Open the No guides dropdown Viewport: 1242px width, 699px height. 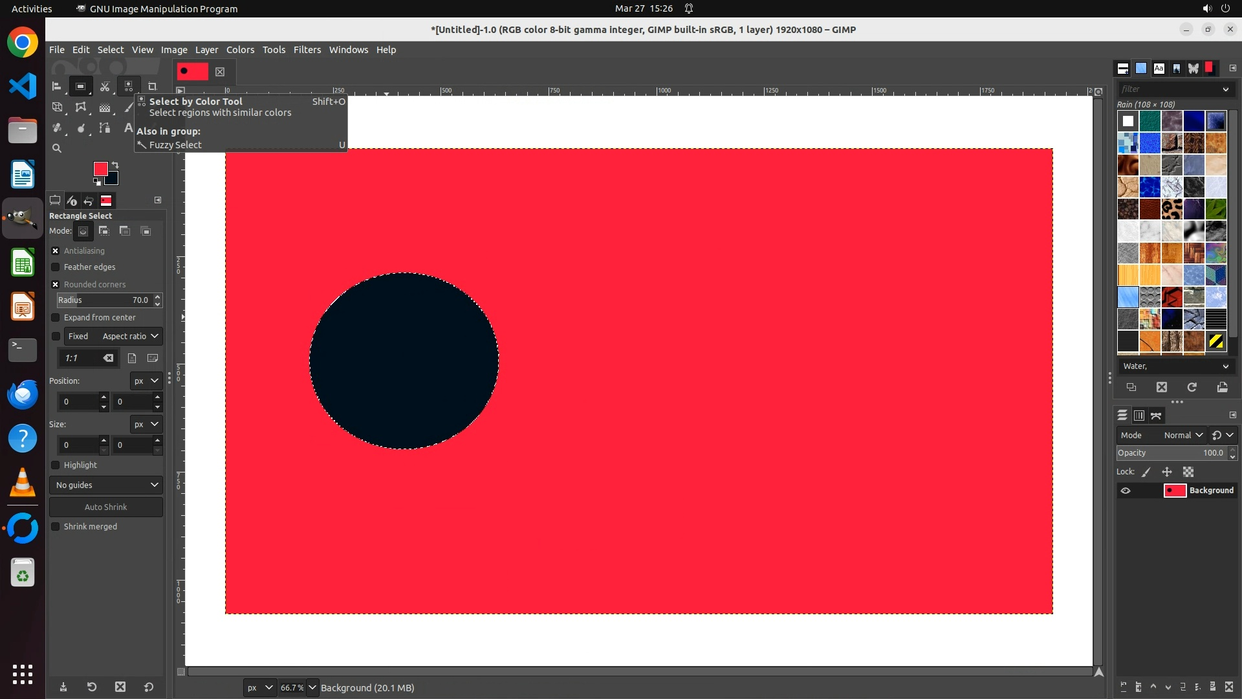(x=106, y=485)
